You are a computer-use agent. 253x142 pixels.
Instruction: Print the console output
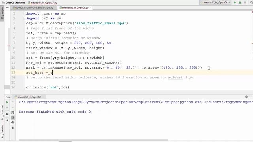coord(13,123)
